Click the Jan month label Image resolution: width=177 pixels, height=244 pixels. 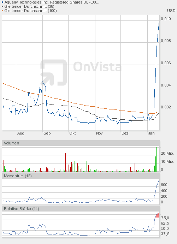(x=151, y=133)
